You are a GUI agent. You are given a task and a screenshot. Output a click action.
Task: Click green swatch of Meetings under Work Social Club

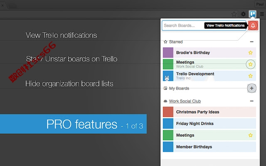(168, 135)
